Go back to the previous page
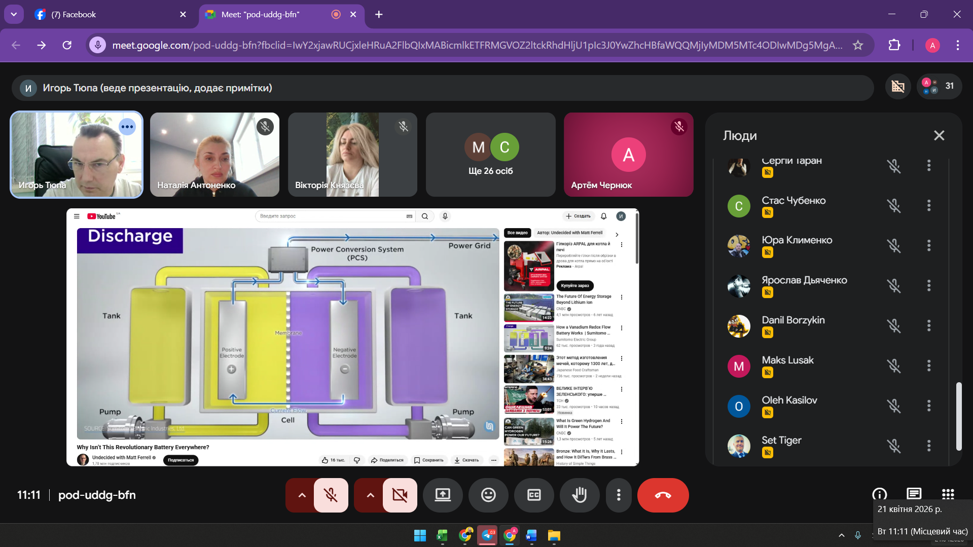 coord(16,45)
